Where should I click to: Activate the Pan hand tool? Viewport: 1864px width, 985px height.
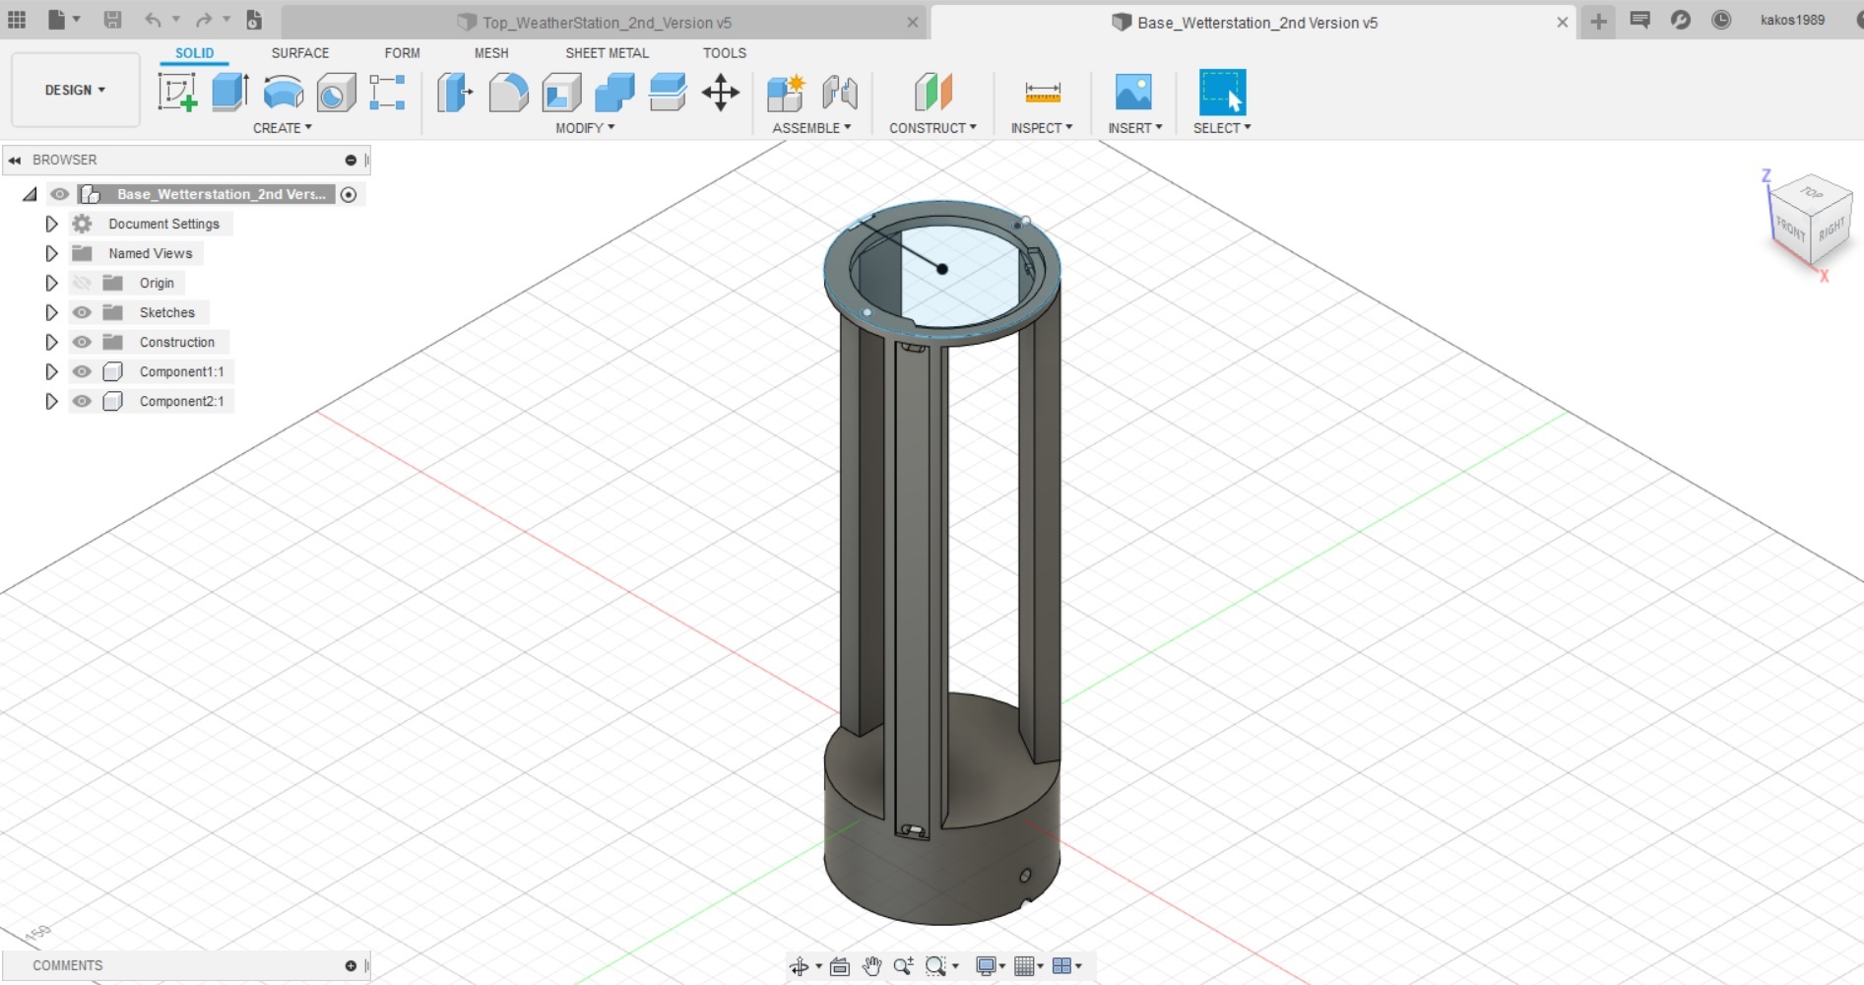point(871,966)
